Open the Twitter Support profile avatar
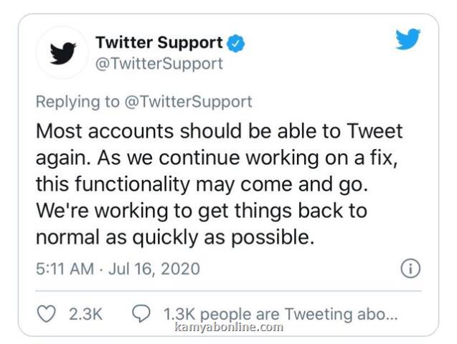This screenshot has width=457, height=344. [62, 53]
